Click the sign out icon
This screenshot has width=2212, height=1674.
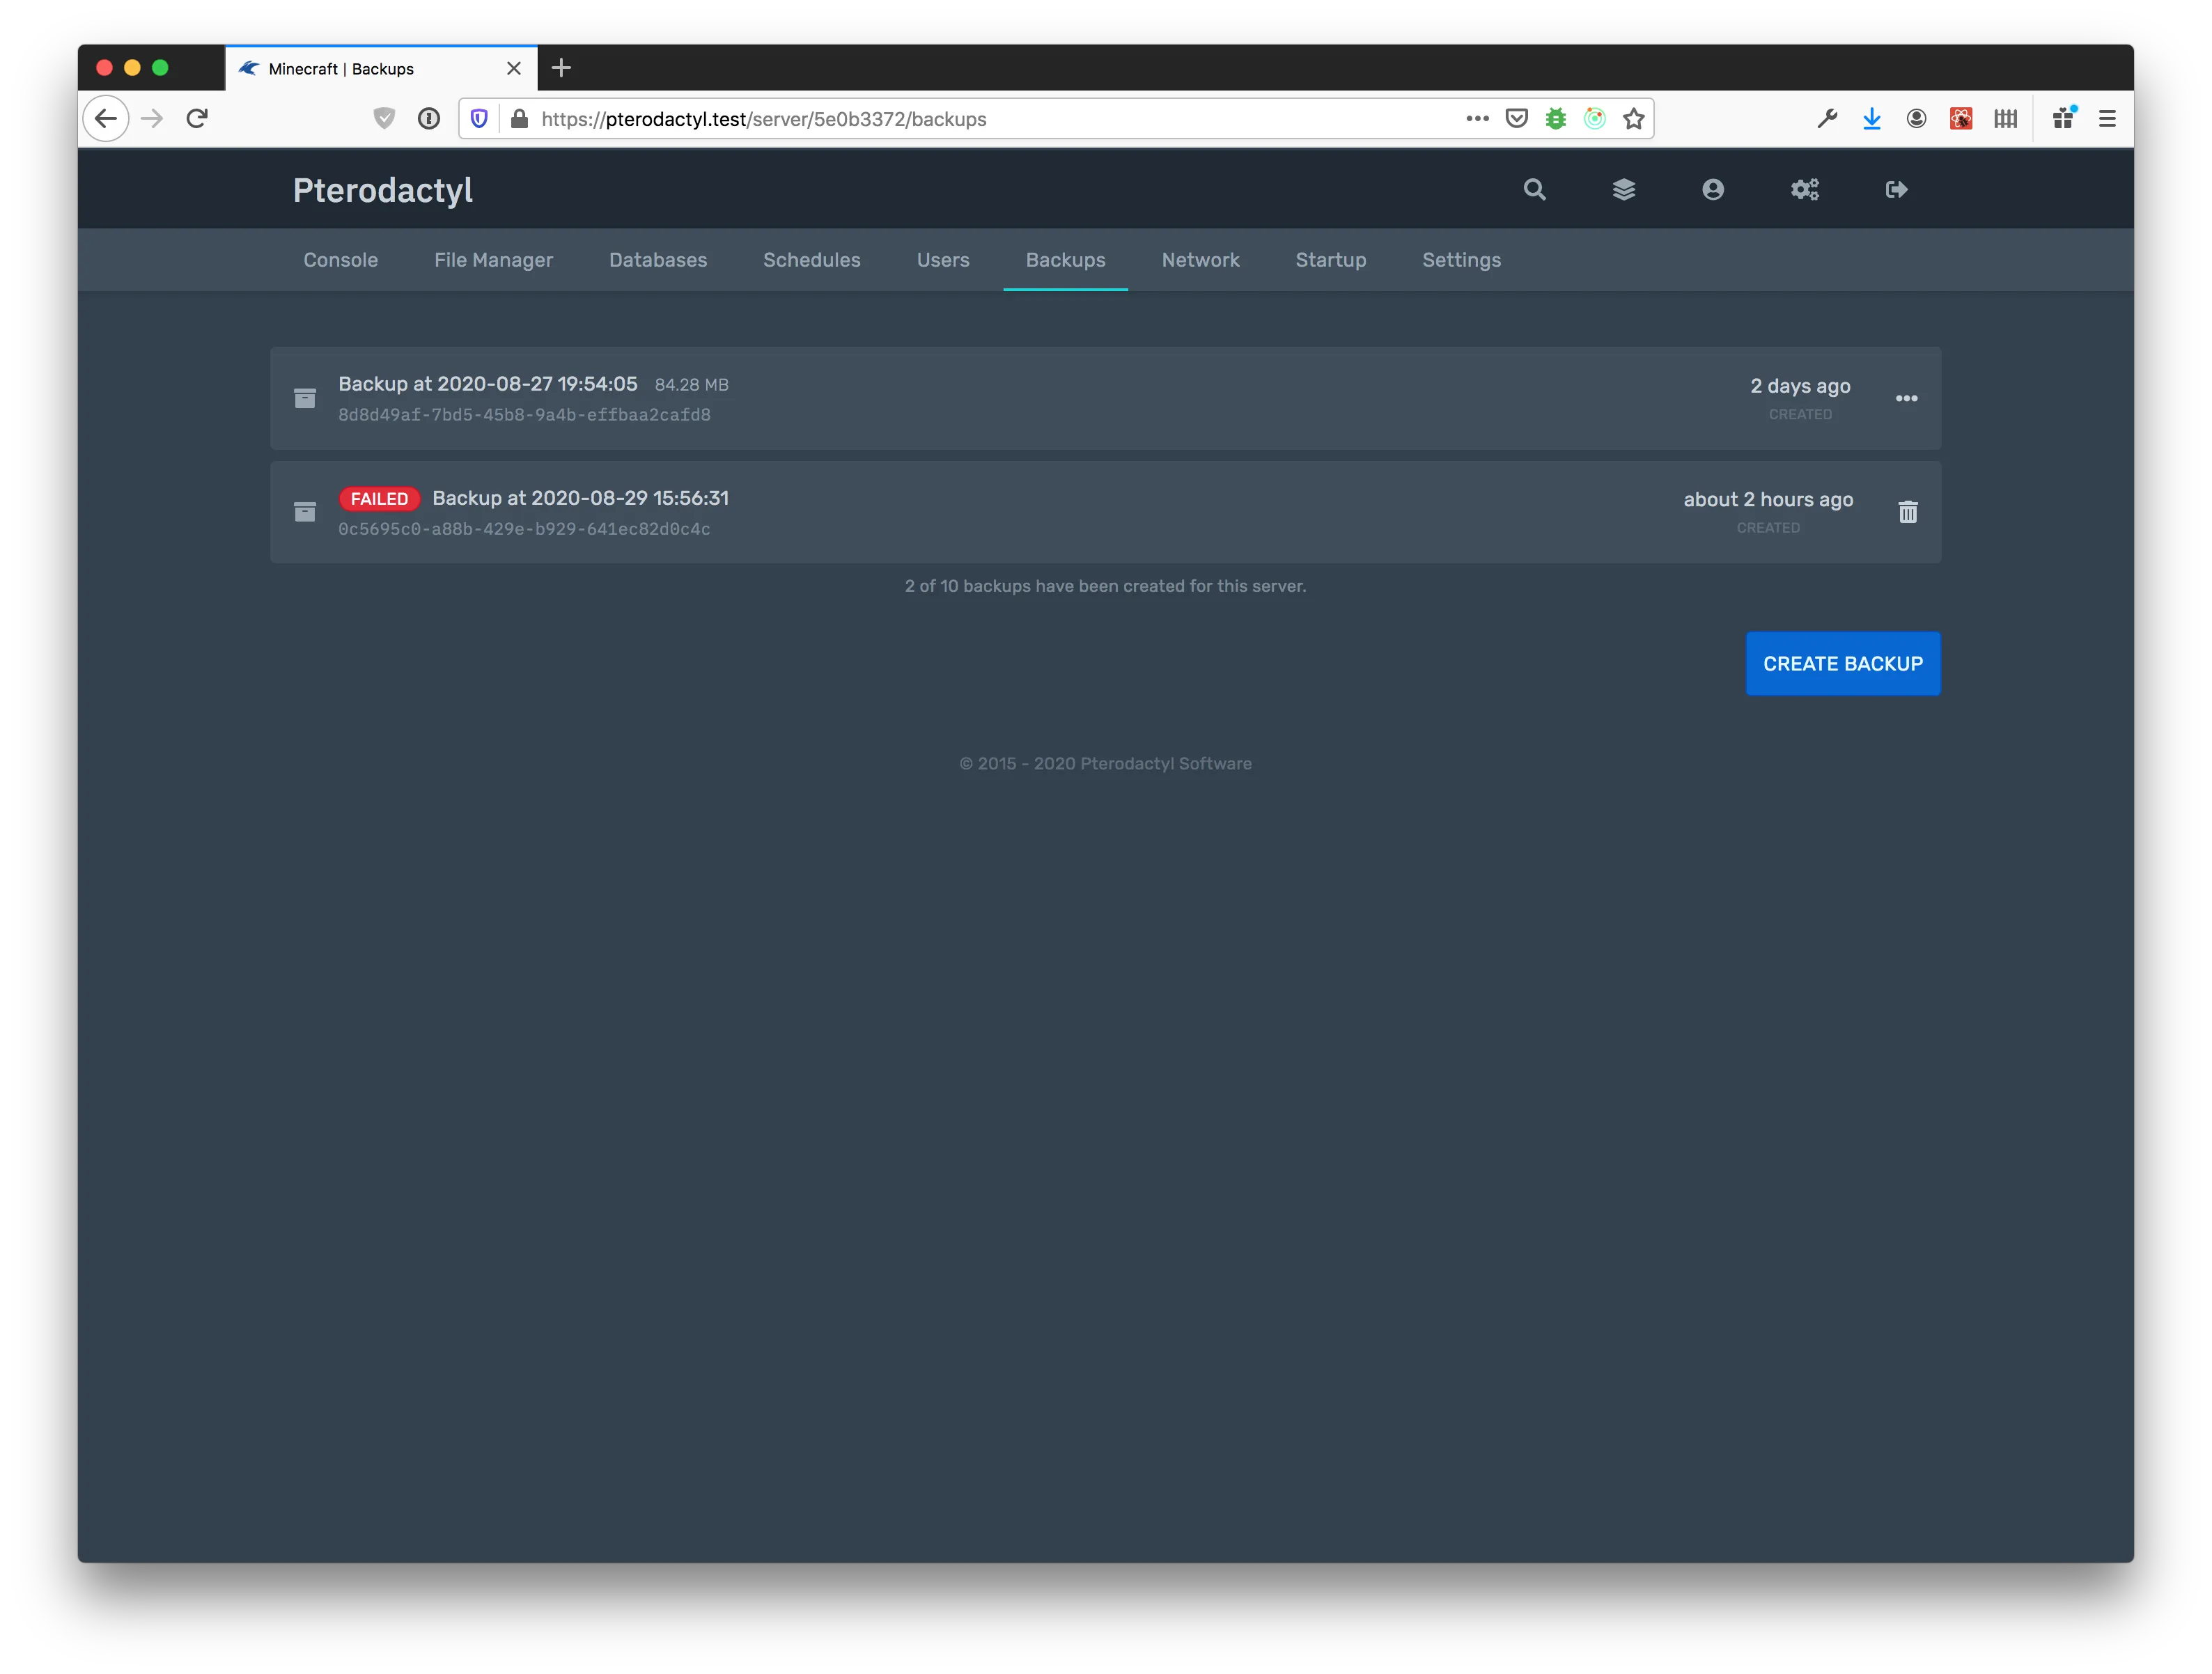coord(1896,189)
